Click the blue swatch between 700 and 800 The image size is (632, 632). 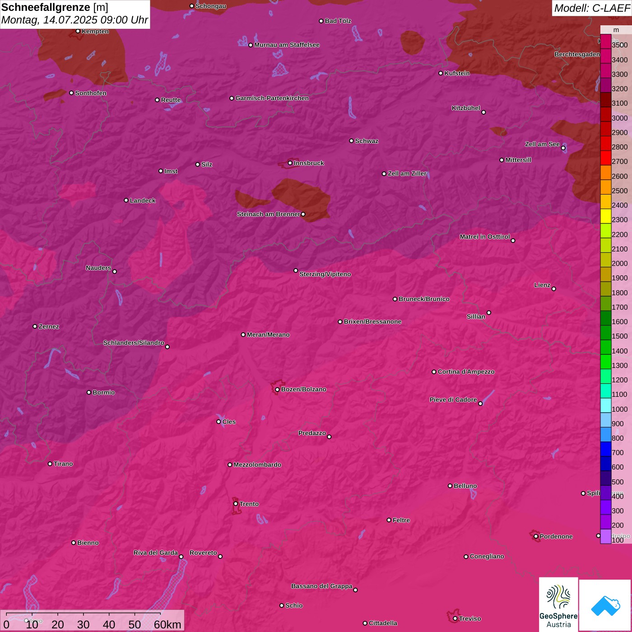click(x=605, y=449)
